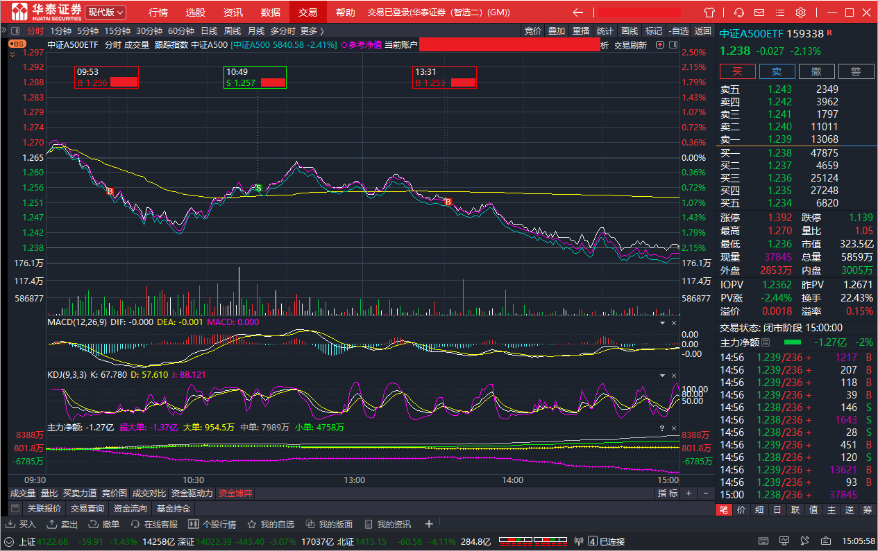Toggle the BS trade markers badge
The image size is (878, 551).
tap(17, 44)
